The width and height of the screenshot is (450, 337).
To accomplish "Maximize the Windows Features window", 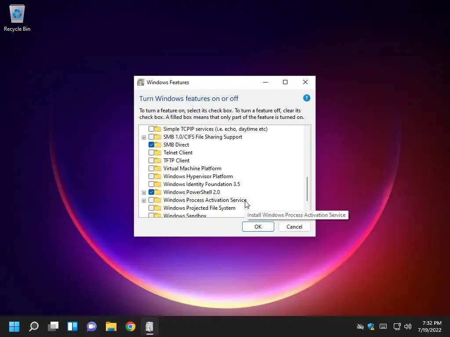I will tap(285, 82).
